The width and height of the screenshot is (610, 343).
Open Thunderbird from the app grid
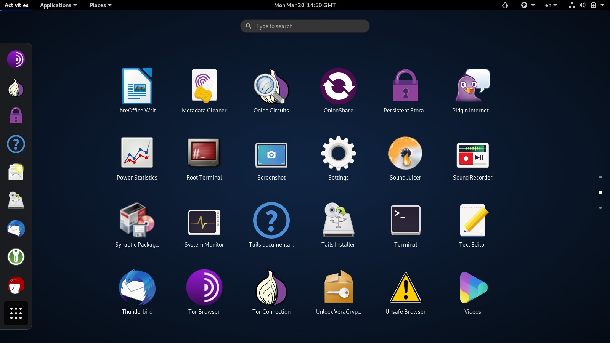137,292
